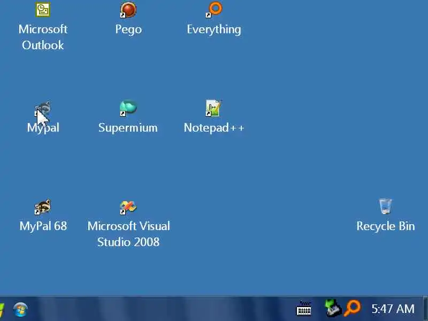The image size is (428, 321).
Task: Click the 5:47 AM taskbar clock
Action: 393,309
